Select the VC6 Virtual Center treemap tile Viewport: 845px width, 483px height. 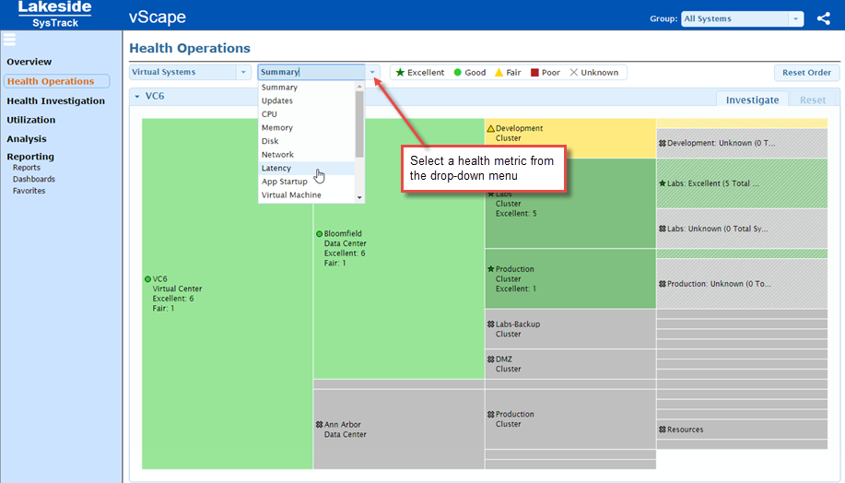tap(228, 294)
